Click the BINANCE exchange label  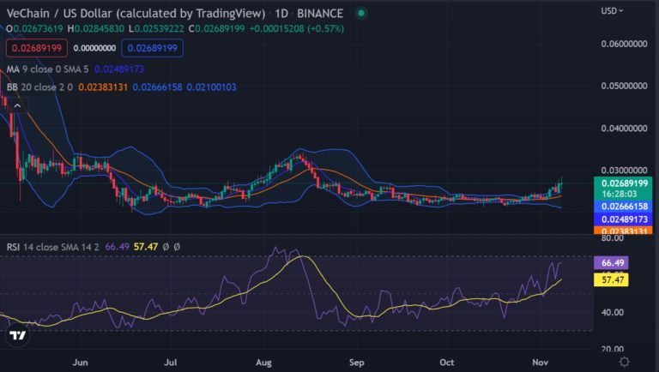click(320, 14)
